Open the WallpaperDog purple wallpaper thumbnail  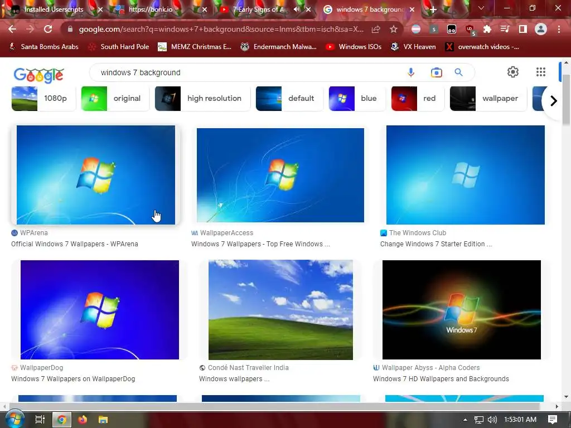(99, 310)
